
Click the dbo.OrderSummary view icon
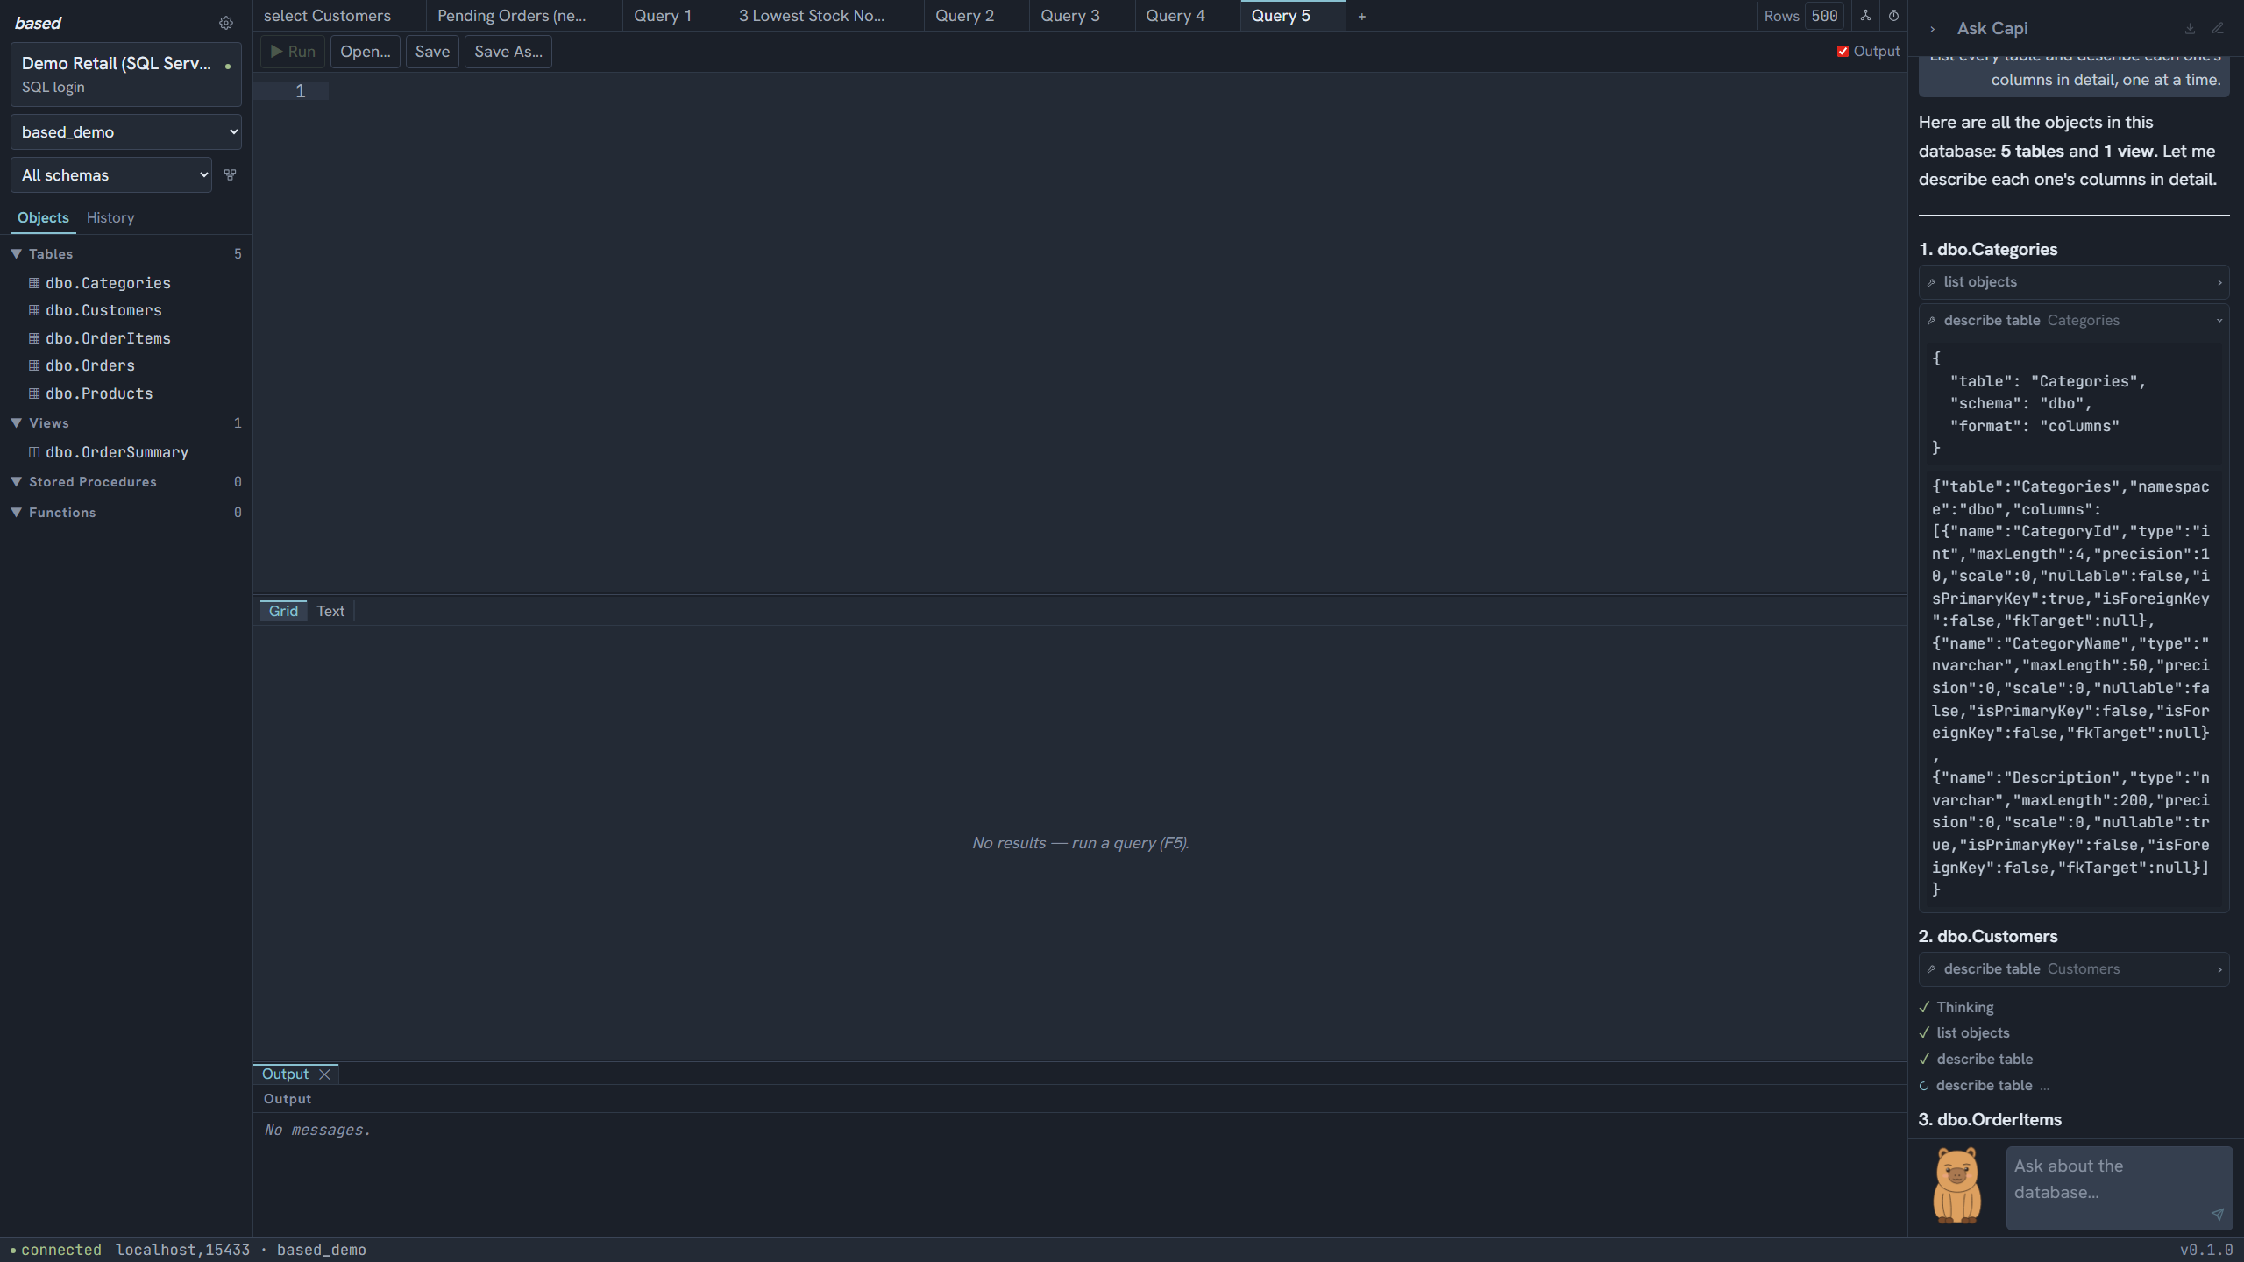click(34, 452)
